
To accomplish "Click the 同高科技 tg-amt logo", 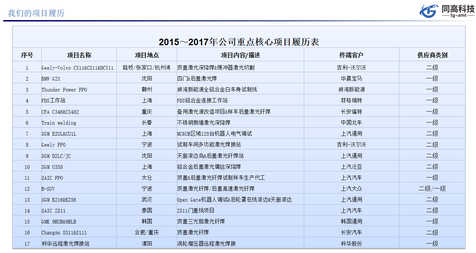I will coord(447,11).
